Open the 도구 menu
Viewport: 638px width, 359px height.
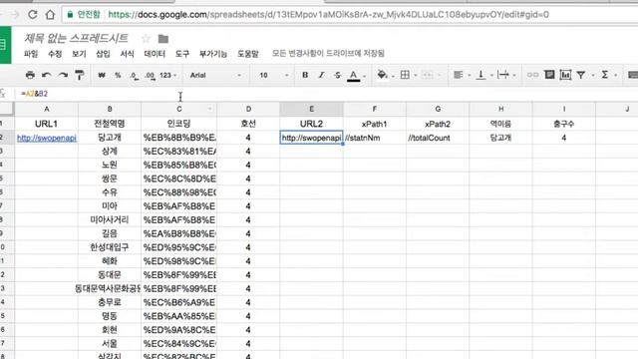pos(181,53)
